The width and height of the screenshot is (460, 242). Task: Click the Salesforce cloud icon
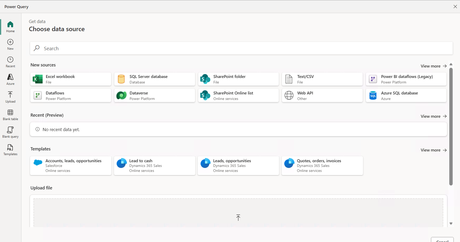click(x=38, y=162)
